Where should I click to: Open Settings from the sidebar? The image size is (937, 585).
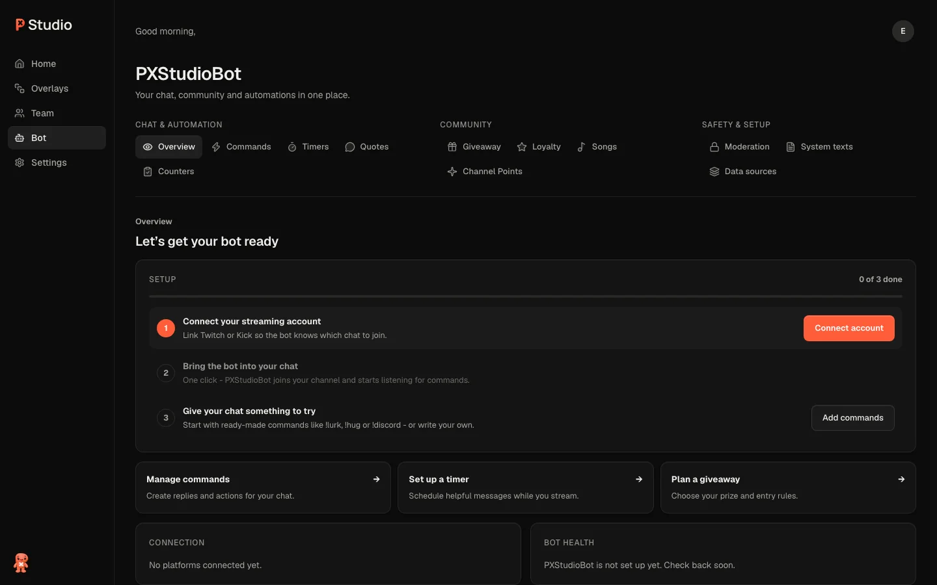tap(57, 162)
